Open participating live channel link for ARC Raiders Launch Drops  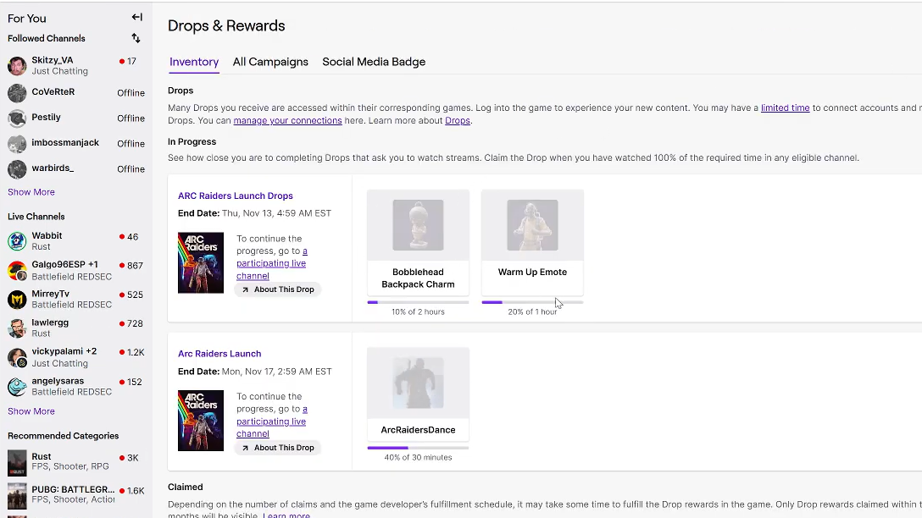tap(271, 263)
